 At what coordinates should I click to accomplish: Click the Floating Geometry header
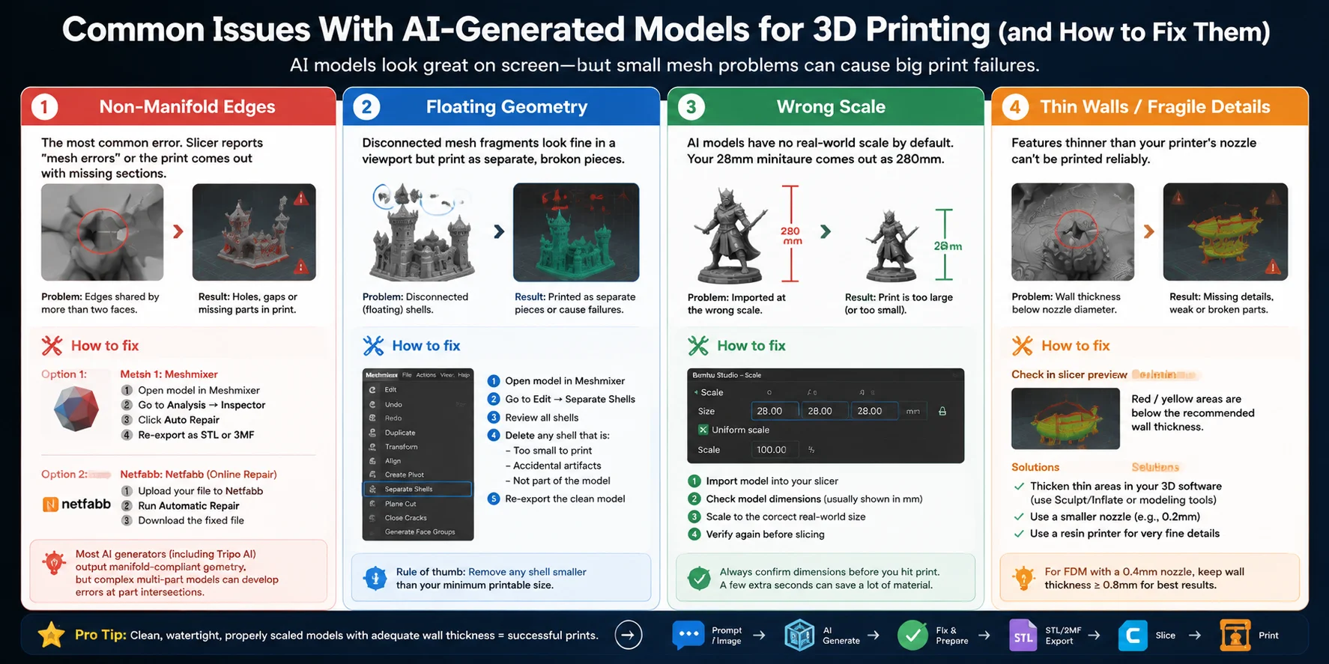click(x=501, y=106)
